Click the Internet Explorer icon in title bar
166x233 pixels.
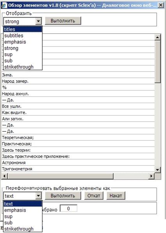tap(4, 5)
